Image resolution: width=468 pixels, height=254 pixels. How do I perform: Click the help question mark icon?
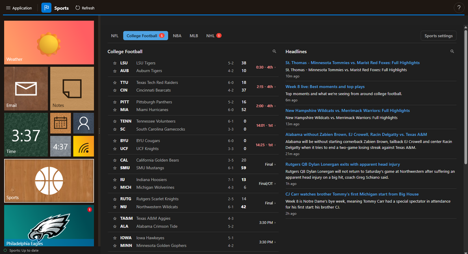459,8
